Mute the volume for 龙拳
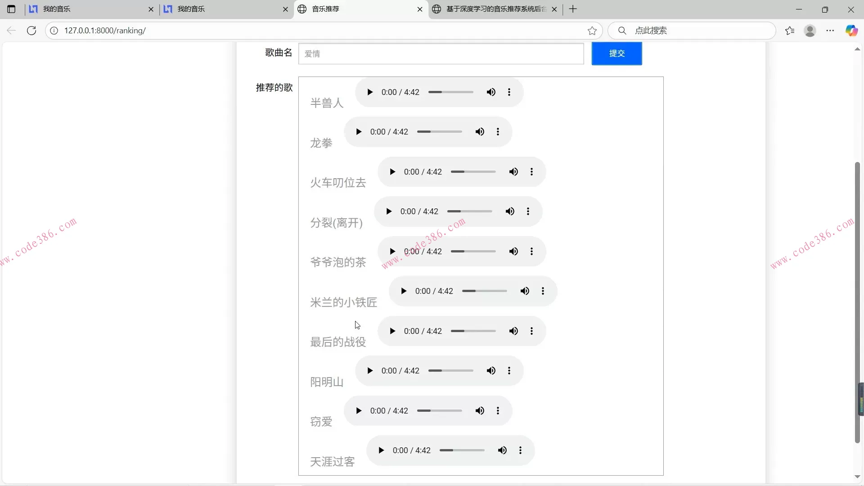Screen dimensions: 864x486 pyautogui.click(x=480, y=131)
